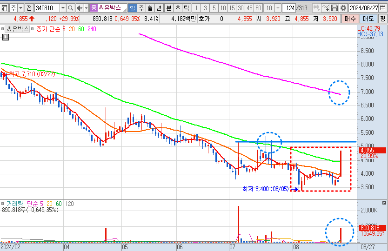This screenshot has width=388, height=251.
Task: Click the purple 증 badge icon
Action: 94,8
